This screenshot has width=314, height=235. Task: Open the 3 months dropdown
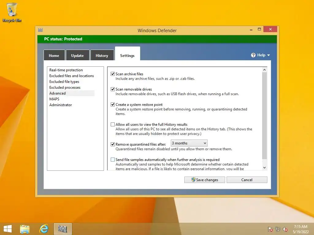click(x=189, y=143)
